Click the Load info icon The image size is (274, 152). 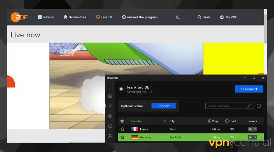coord(227,121)
